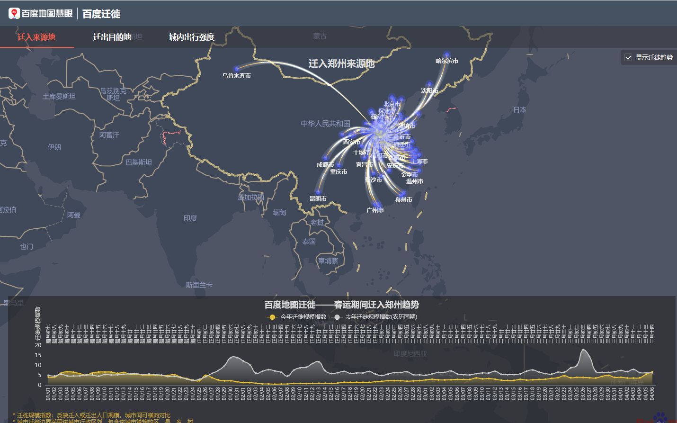Click the 日本 label on the map

click(520, 109)
